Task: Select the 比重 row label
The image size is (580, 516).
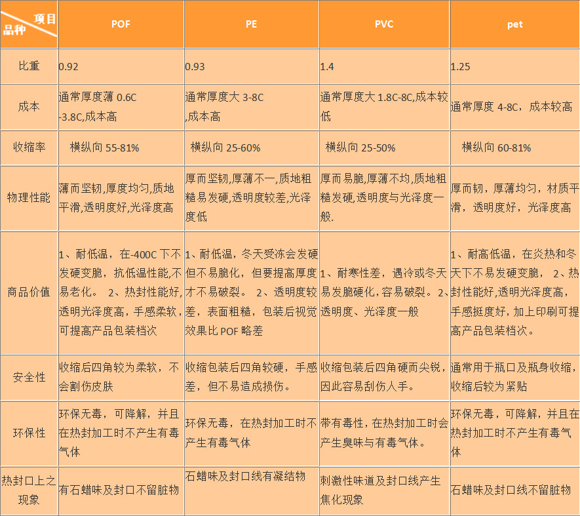Action: click(29, 66)
